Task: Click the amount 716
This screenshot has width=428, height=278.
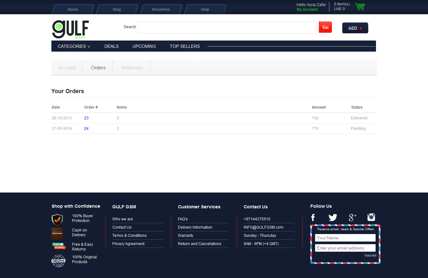Action: [x=315, y=129]
